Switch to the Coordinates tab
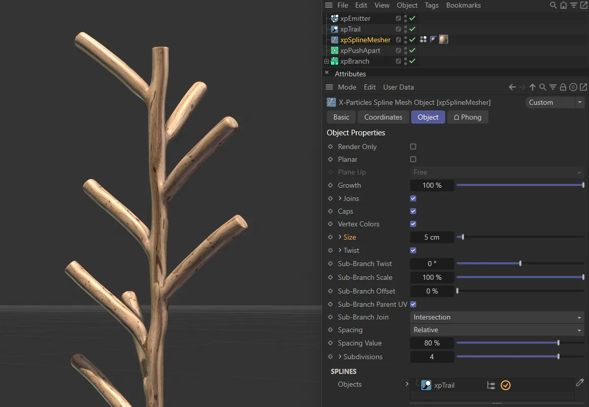Viewport: 589px width, 407px height. pos(383,117)
